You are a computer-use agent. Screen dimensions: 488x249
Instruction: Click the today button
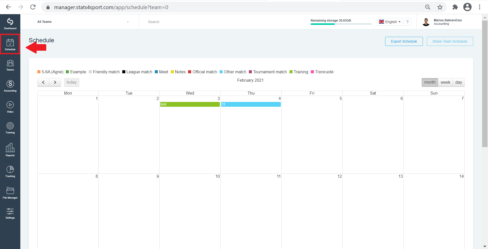tap(72, 82)
